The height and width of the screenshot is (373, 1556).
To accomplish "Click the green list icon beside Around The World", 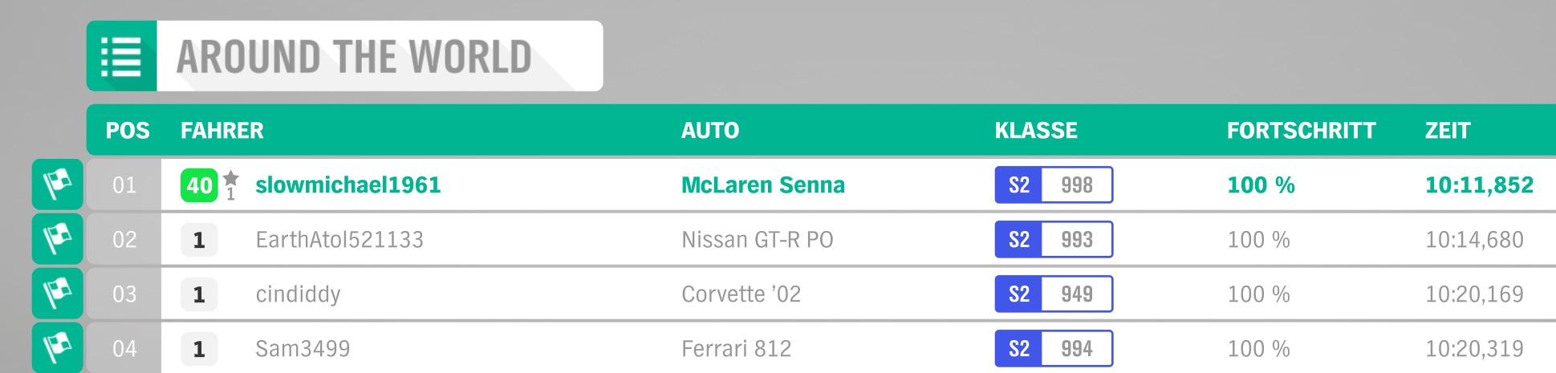I will [x=122, y=56].
